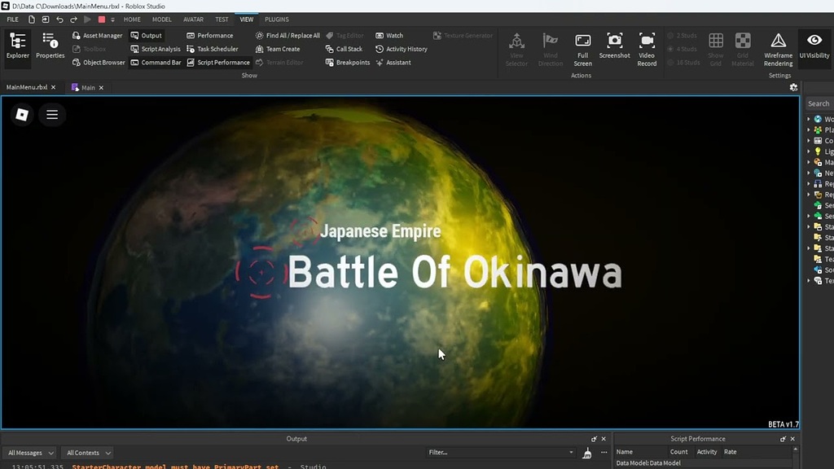Image resolution: width=834 pixels, height=469 pixels.
Task: Open the All Contexts dropdown
Action: click(86, 453)
